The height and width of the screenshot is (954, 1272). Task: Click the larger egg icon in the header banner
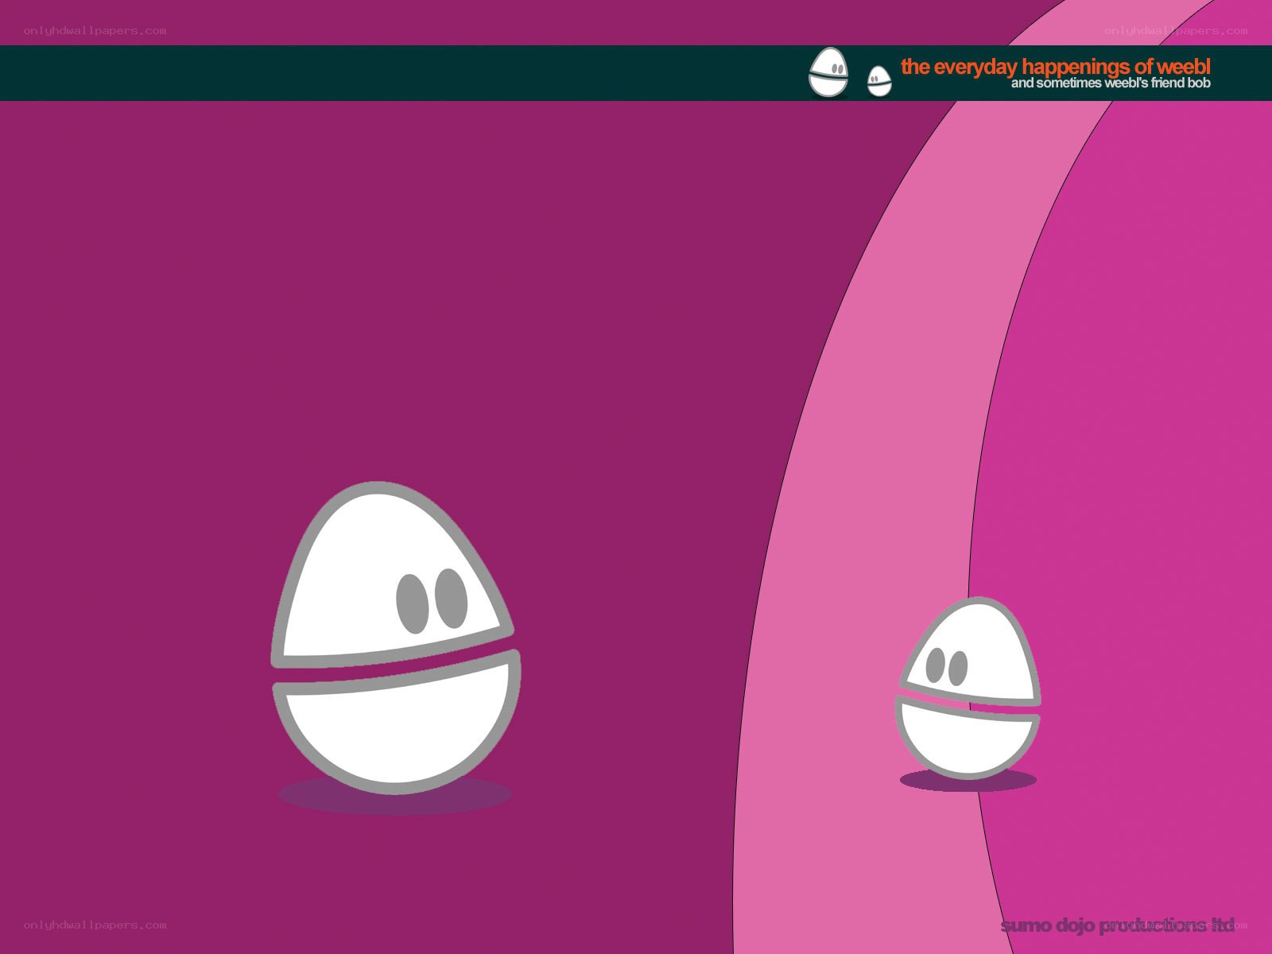828,72
